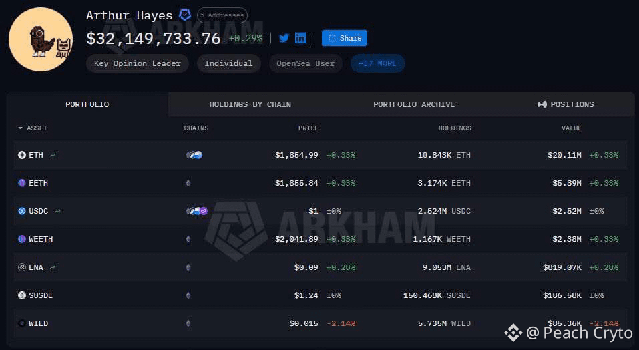Click the EETH price $1,855.84
The image size is (639, 350).
tap(296, 183)
